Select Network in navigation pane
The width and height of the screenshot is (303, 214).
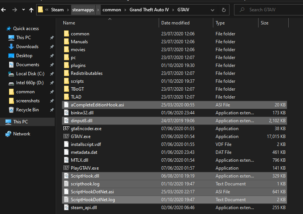(x=21, y=134)
